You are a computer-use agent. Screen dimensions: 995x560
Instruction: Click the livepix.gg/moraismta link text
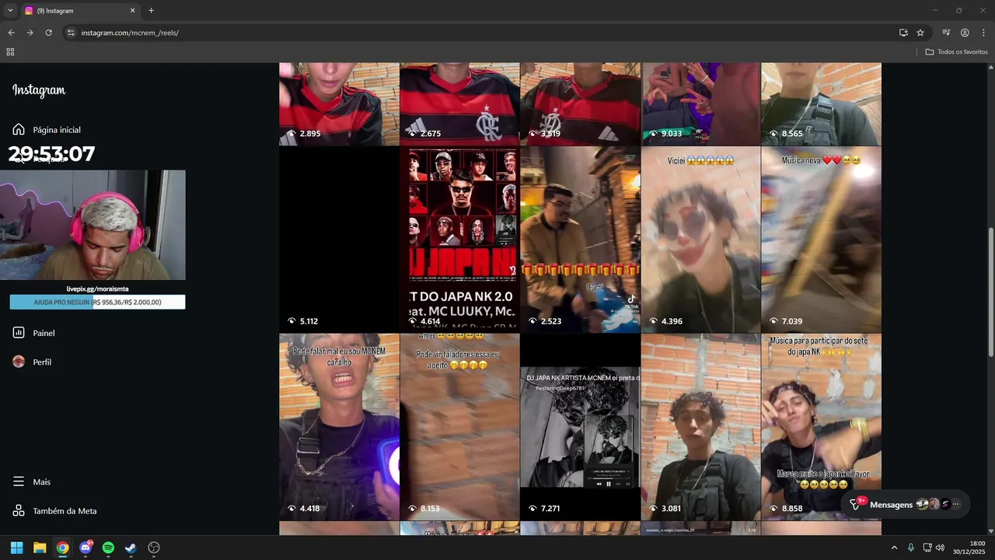[97, 289]
